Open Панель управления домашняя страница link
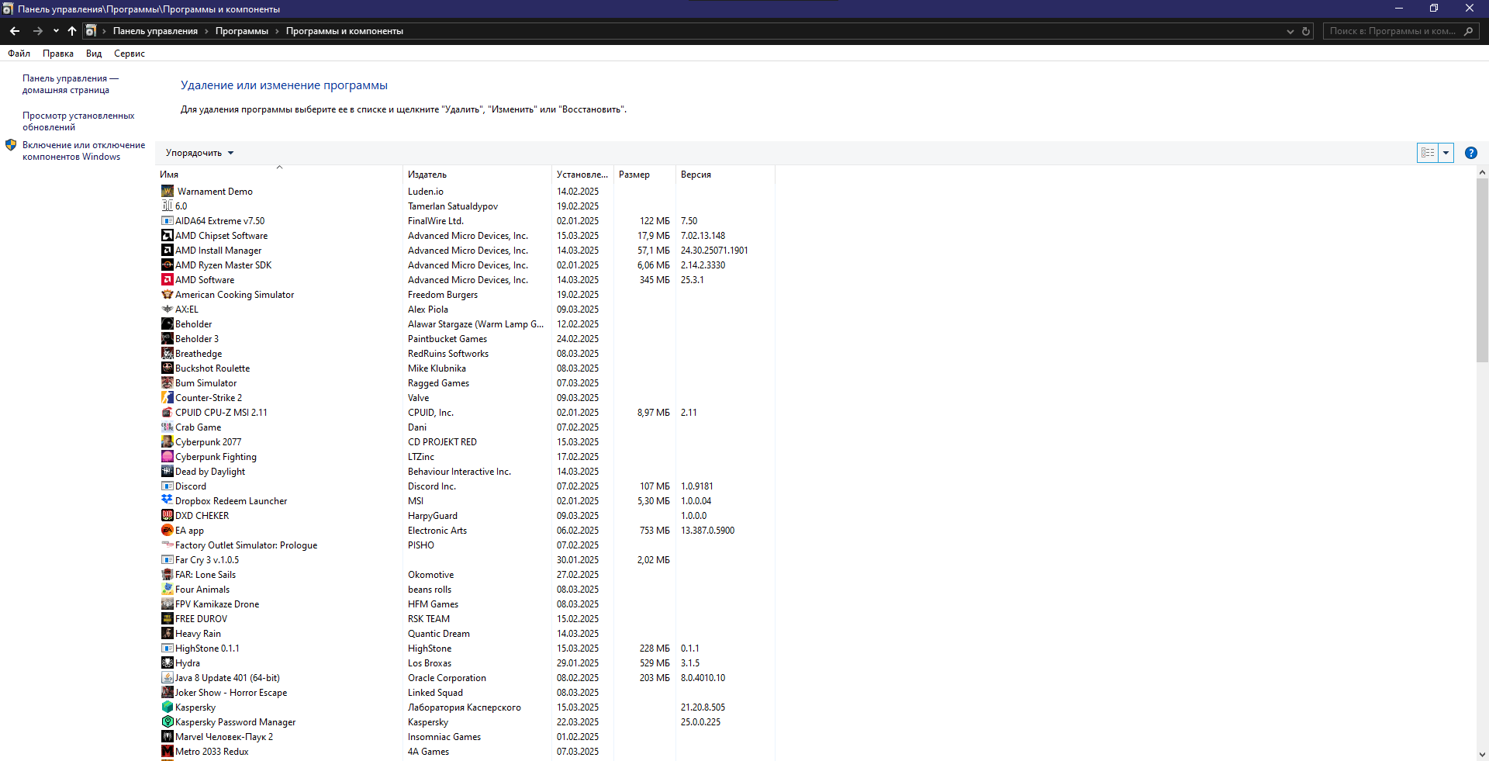This screenshot has height=761, width=1489. [x=71, y=84]
